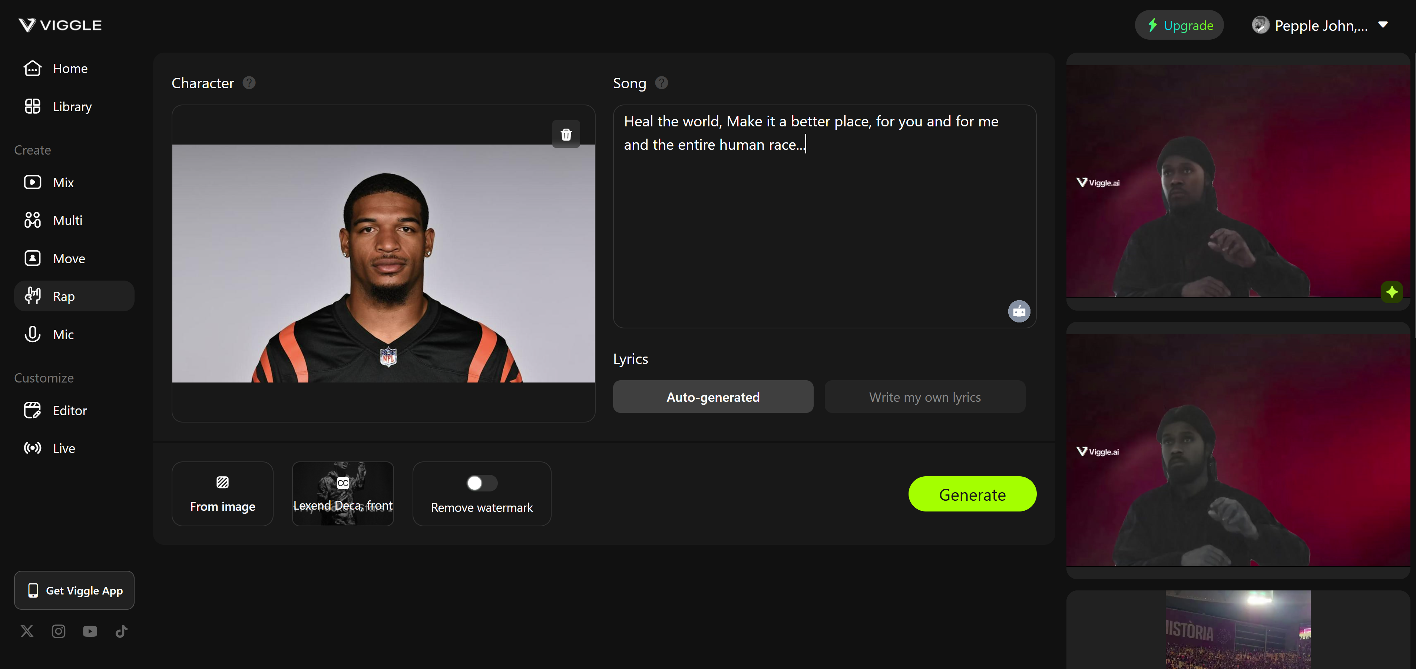Open Viggle's YouTube channel
1416x669 pixels.
pos(90,631)
